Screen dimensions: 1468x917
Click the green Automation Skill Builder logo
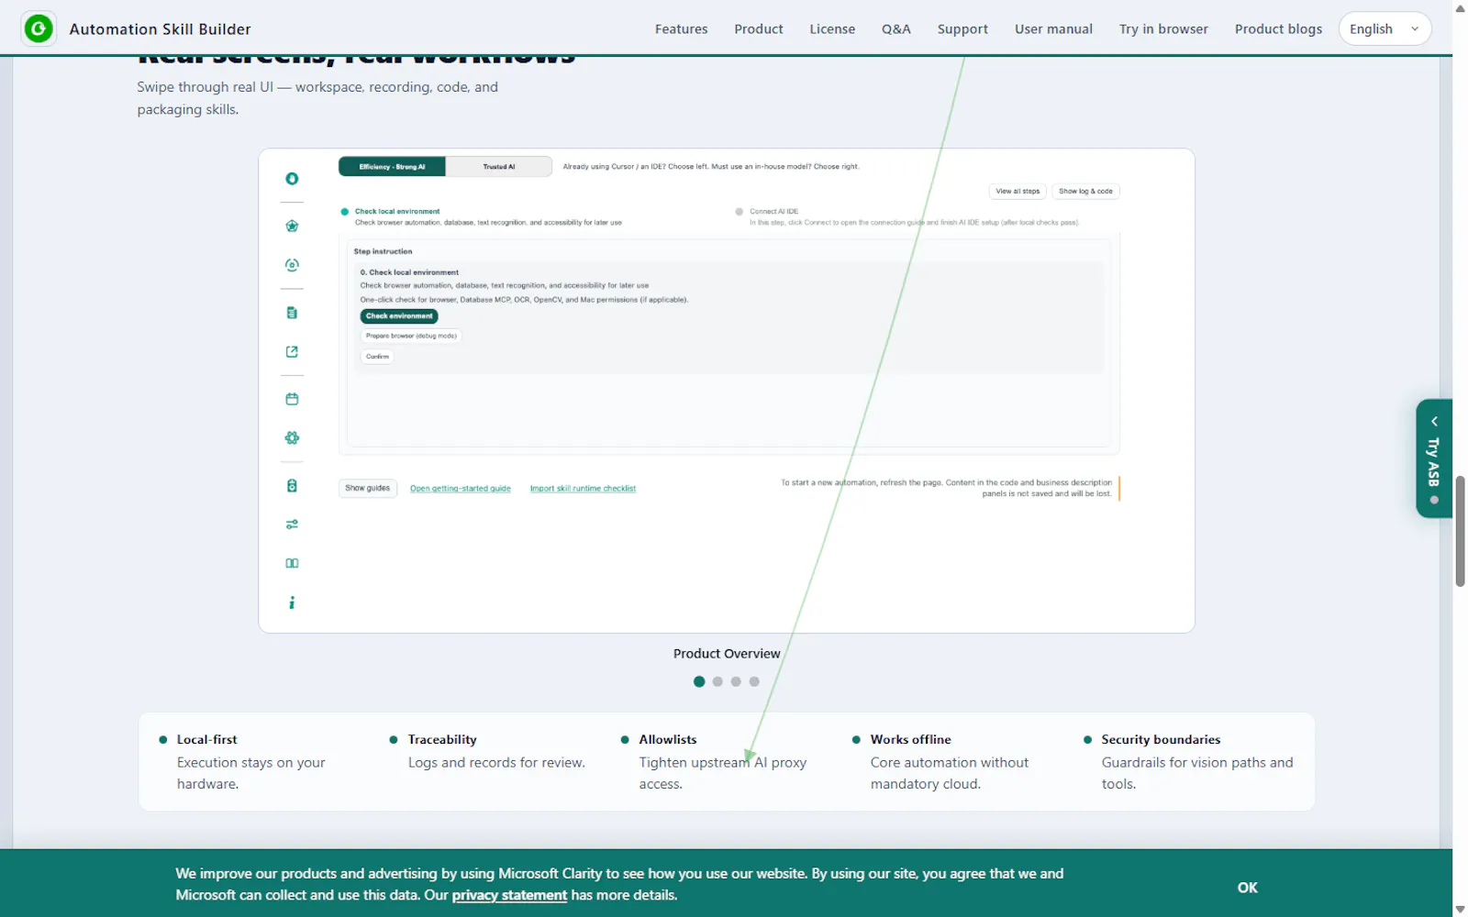point(39,29)
